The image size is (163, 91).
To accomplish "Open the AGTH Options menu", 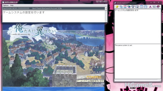I will [6, 5].
